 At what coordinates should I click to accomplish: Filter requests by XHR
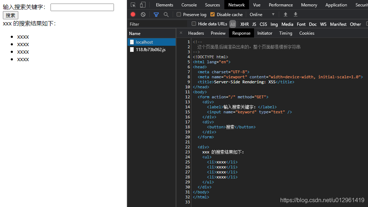(244, 24)
